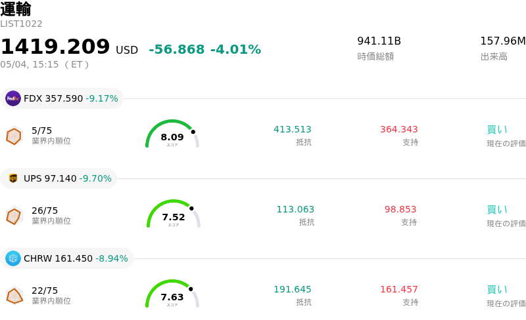This screenshot has height=320, width=526.
Task: Click the USD currency label
Action: click(x=127, y=50)
